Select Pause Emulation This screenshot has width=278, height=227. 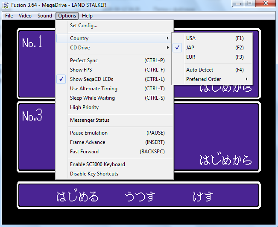114,133
